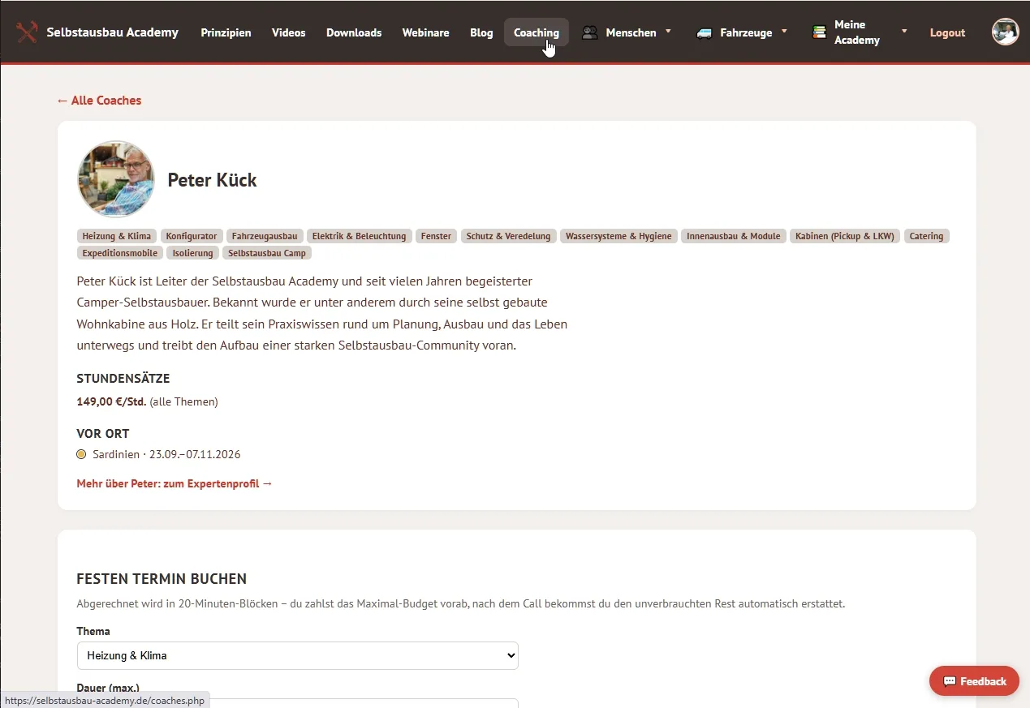Viewport: 1030px width, 708px height.
Task: Click the Menschen menu label
Action: (631, 32)
